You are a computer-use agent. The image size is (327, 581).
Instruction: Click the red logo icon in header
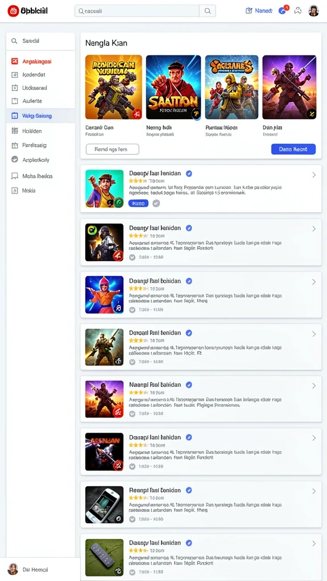[x=13, y=11]
